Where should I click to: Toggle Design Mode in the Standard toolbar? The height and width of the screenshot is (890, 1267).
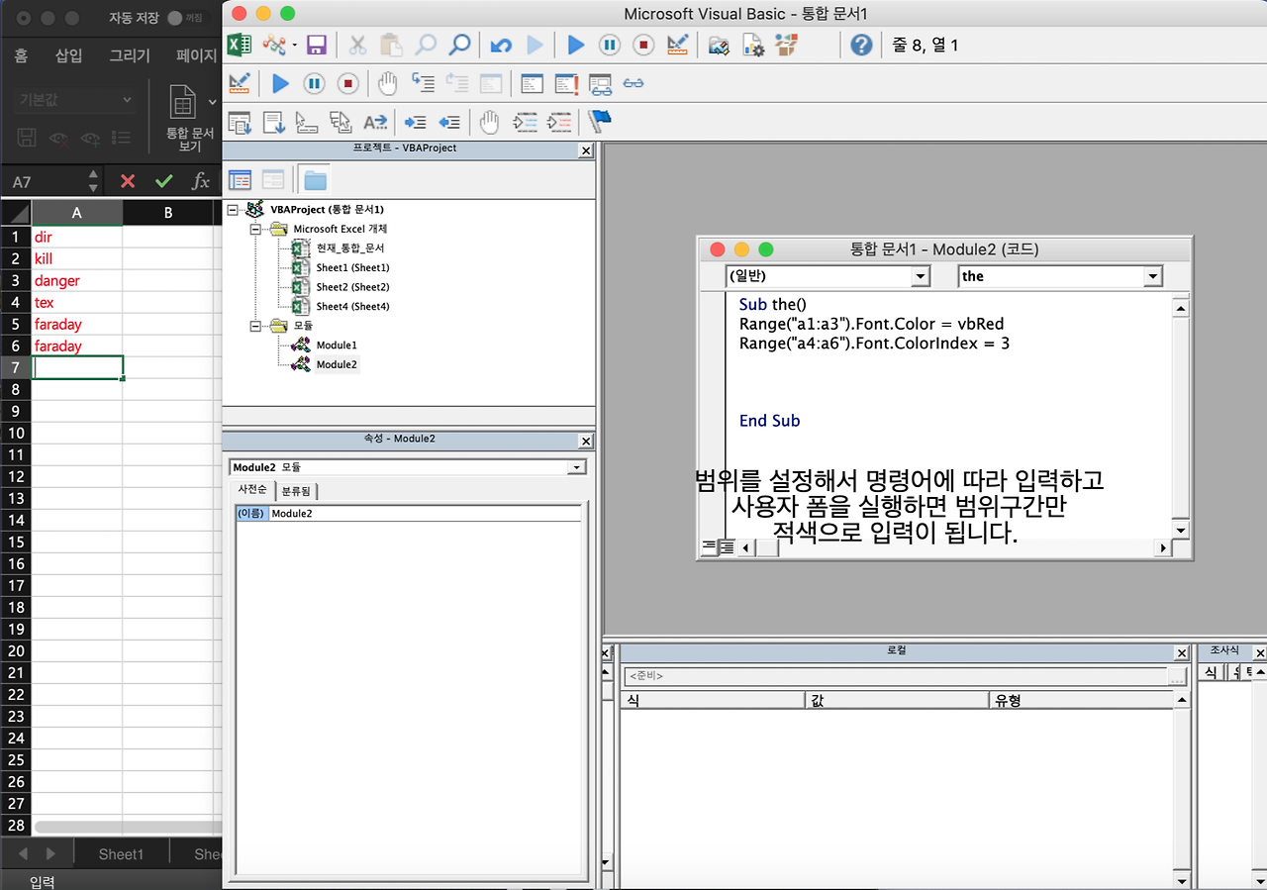coord(678,45)
